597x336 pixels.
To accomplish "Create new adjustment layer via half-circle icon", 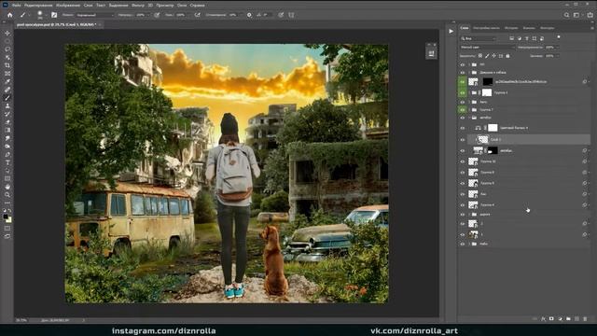I will click(560, 318).
